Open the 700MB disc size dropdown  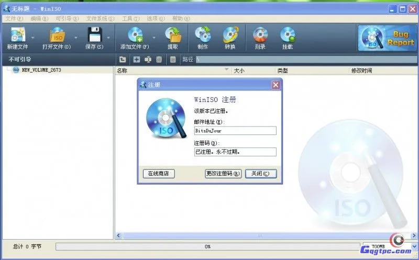coord(414,246)
